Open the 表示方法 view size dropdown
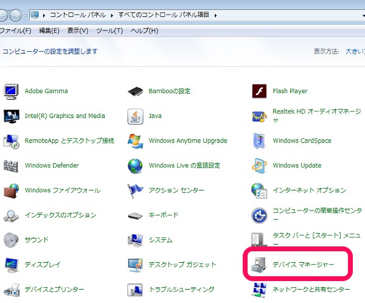Viewport: 365px width, 303px height. [355, 51]
